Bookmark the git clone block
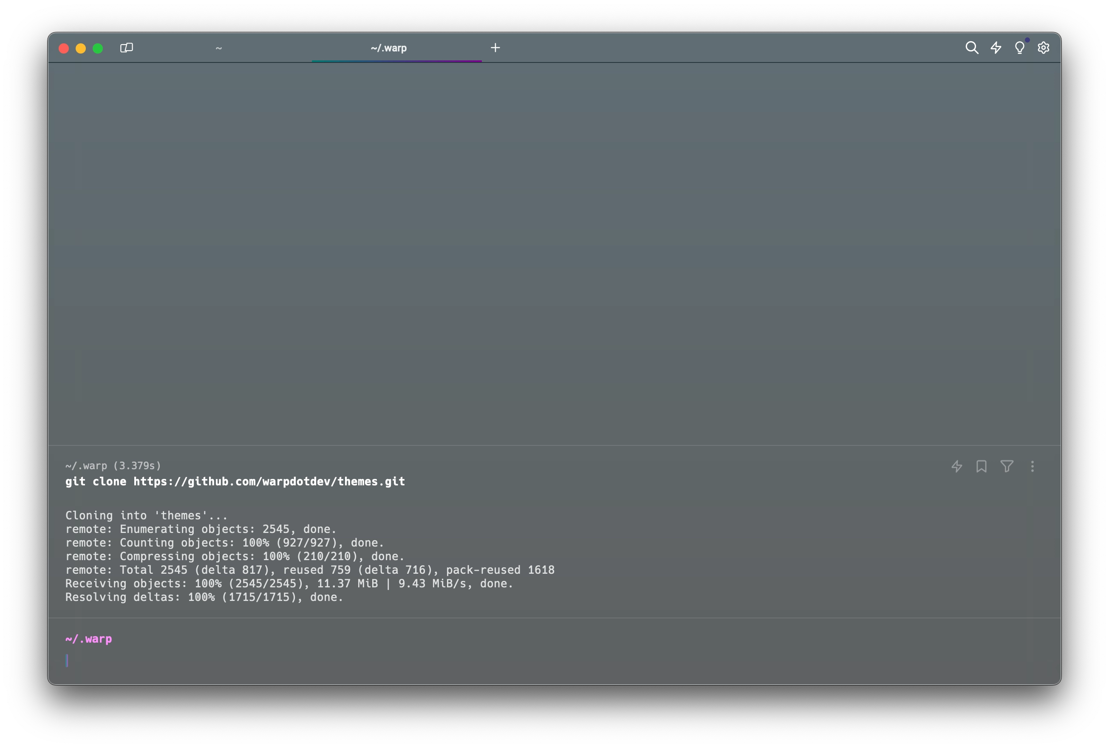This screenshot has height=748, width=1109. (x=981, y=466)
